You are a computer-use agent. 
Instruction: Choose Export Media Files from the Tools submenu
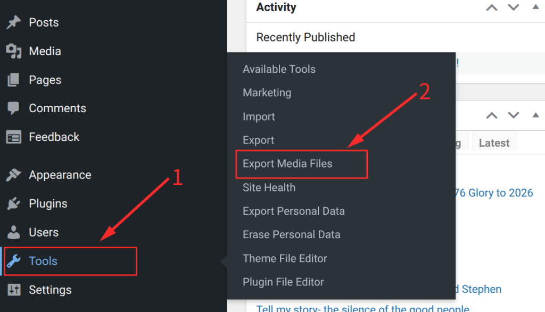(287, 164)
